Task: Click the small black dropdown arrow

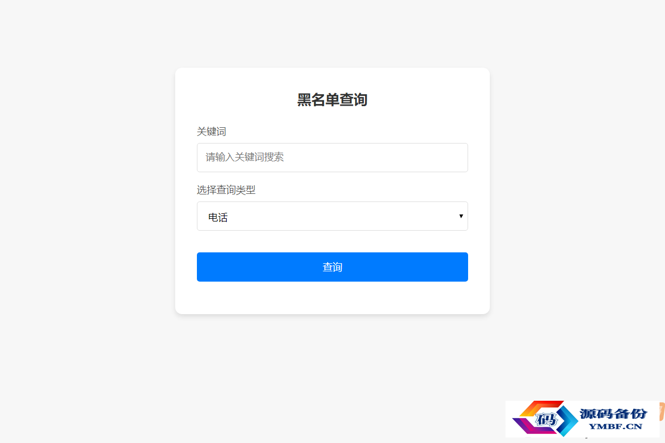Action: pyautogui.click(x=461, y=216)
